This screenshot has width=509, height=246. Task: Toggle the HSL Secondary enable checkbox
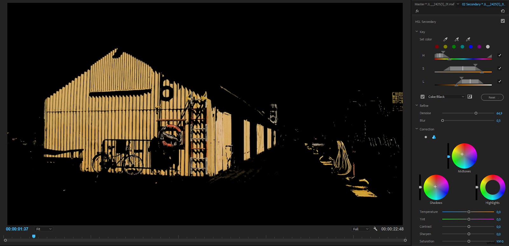pos(503,21)
